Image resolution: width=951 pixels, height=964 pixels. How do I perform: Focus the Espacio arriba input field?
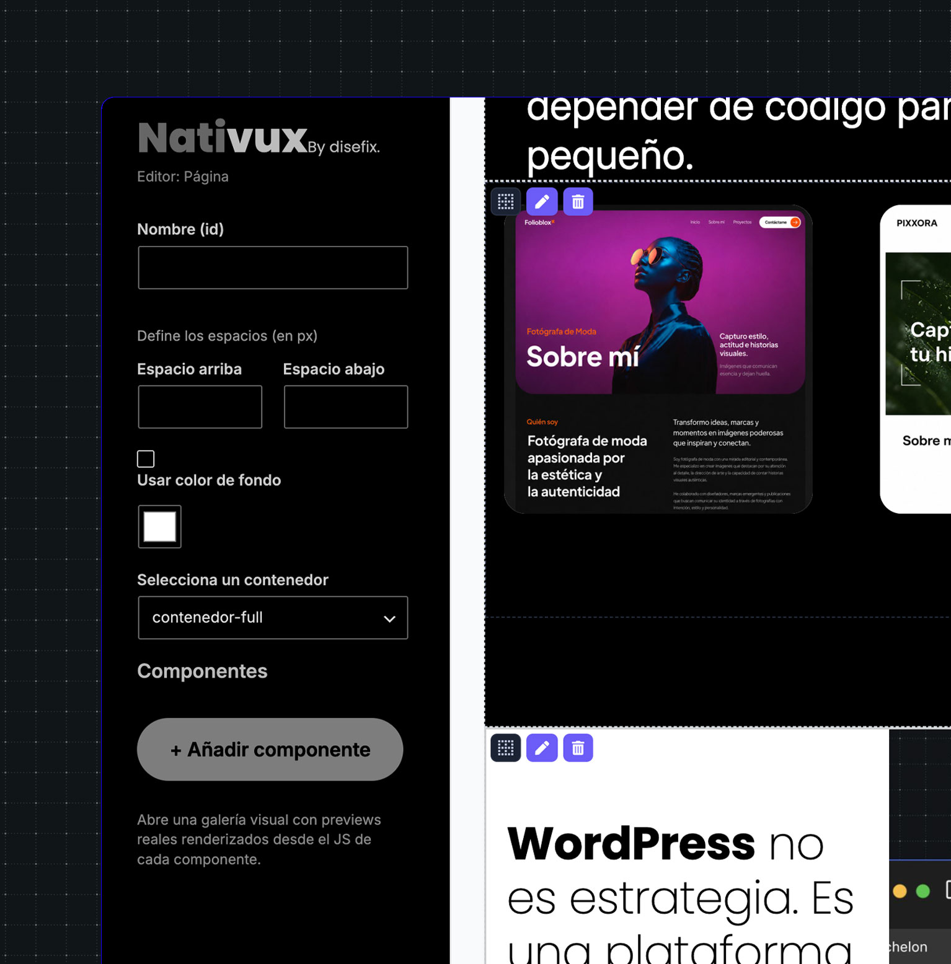(x=200, y=407)
